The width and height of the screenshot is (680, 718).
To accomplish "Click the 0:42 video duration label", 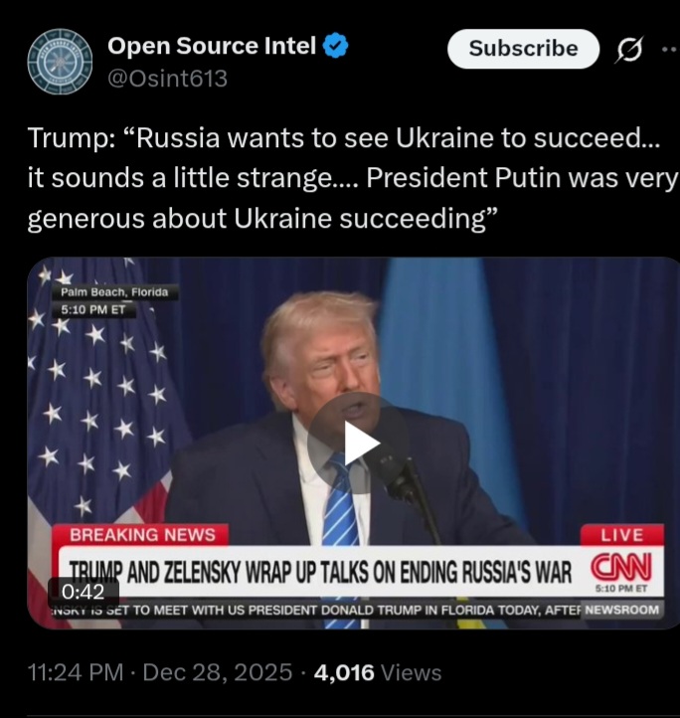I will coord(84,592).
